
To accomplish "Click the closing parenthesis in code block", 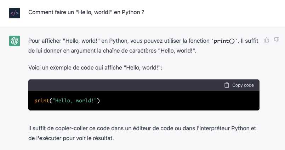I will [x=98, y=101].
